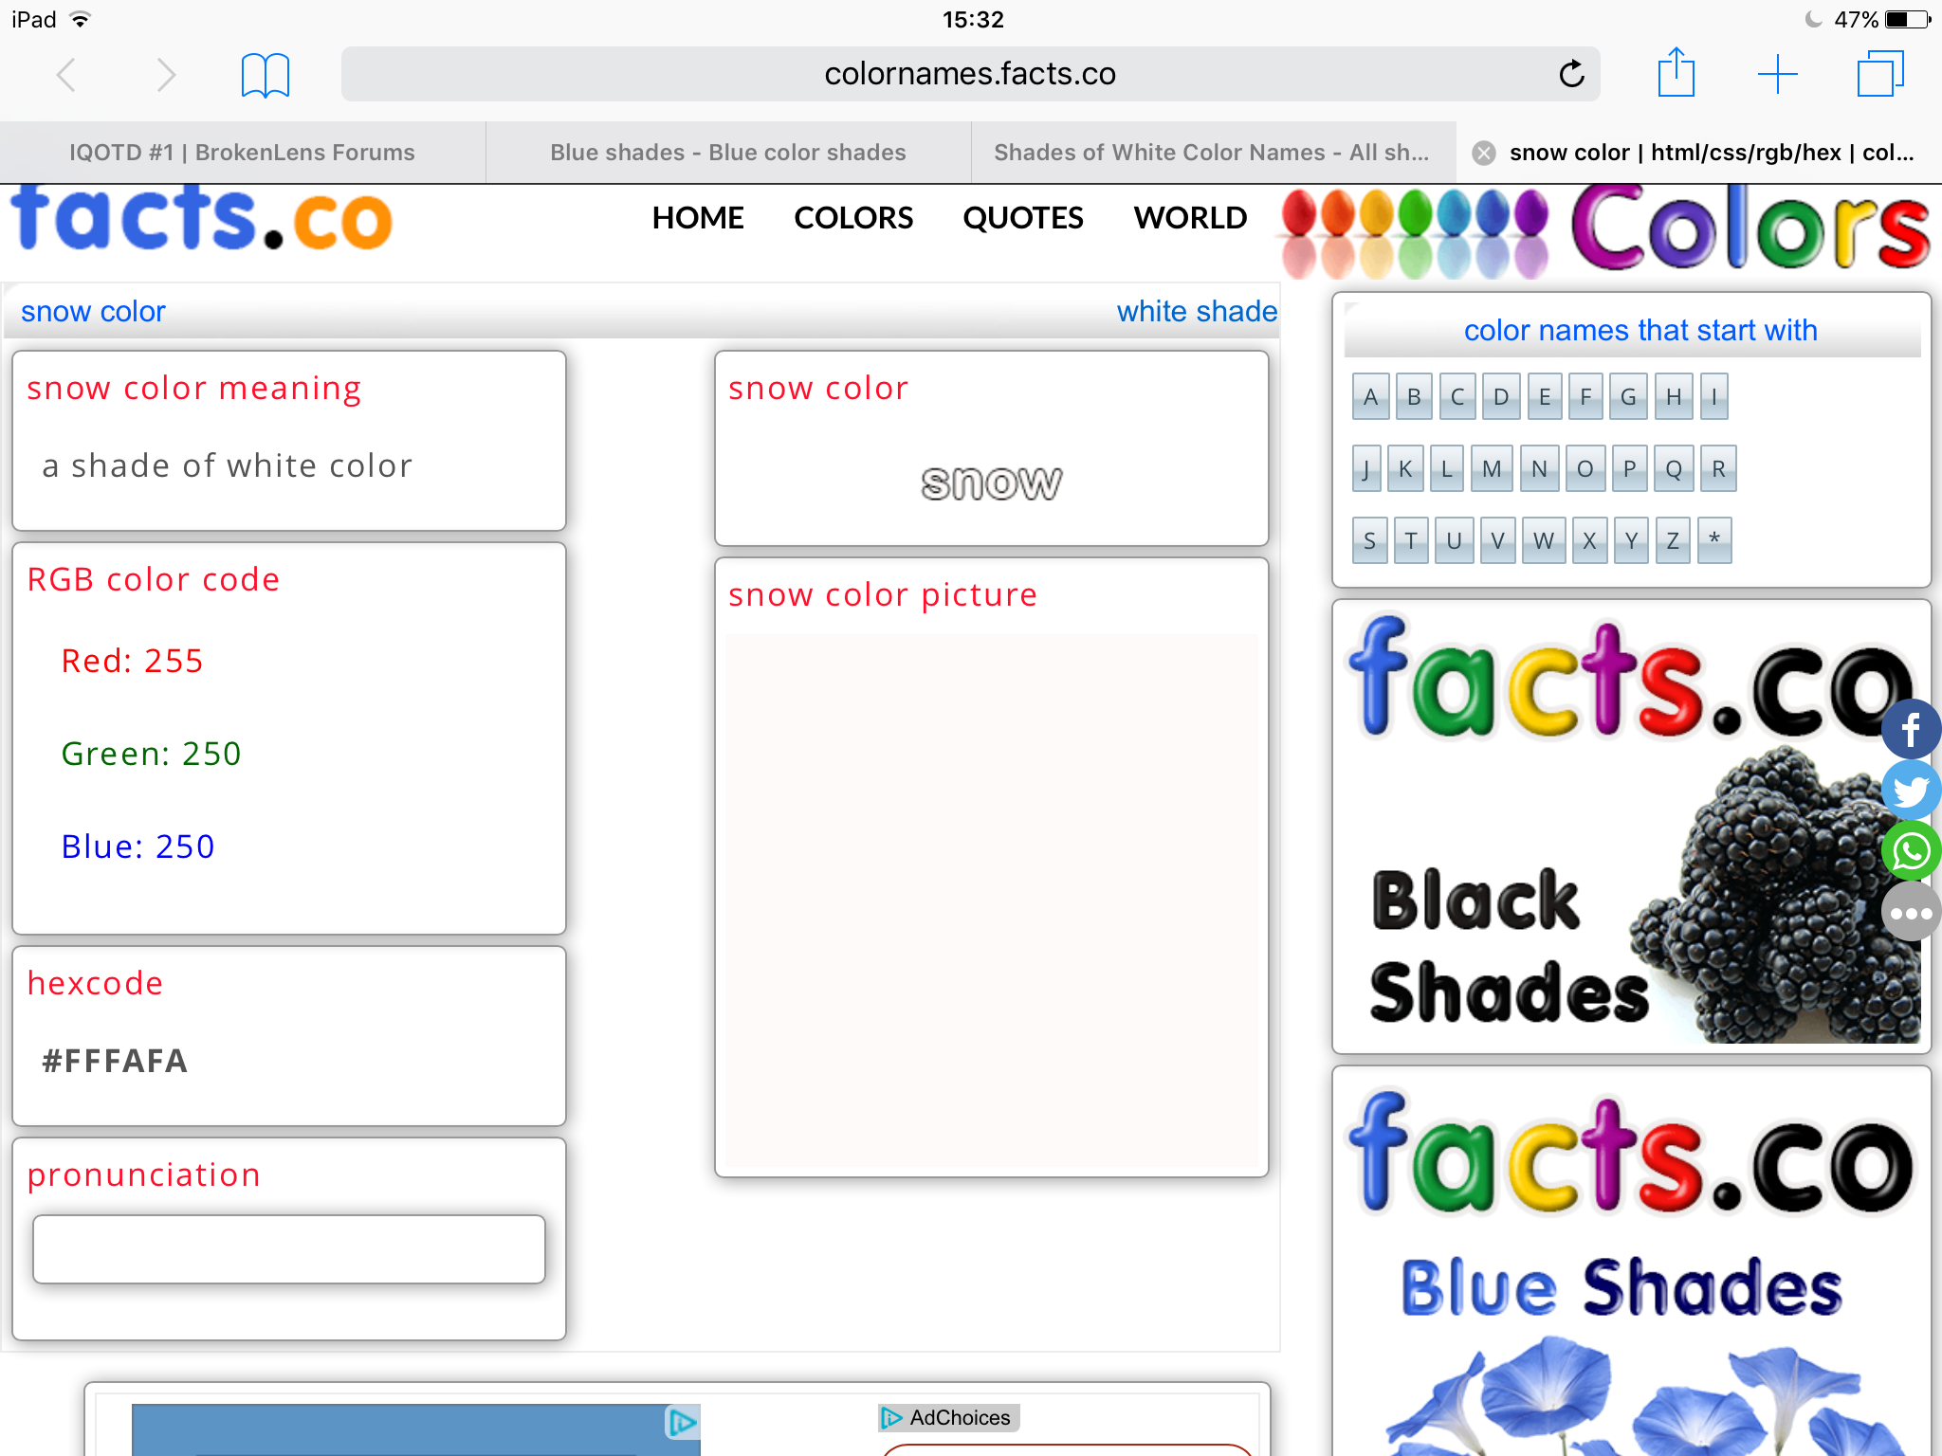Screen dimensions: 1942x1456
Task: Select letter S color names button
Action: coord(1369,540)
